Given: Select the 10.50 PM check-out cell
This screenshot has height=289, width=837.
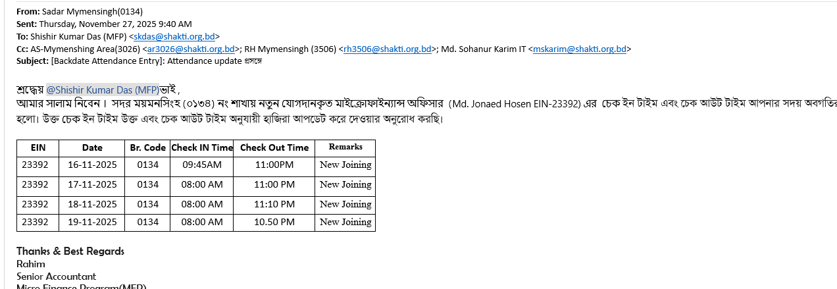Looking at the screenshot, I should pos(274,223).
